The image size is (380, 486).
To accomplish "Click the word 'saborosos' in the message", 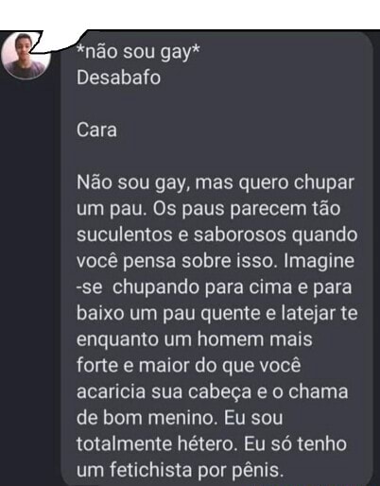I will [239, 234].
